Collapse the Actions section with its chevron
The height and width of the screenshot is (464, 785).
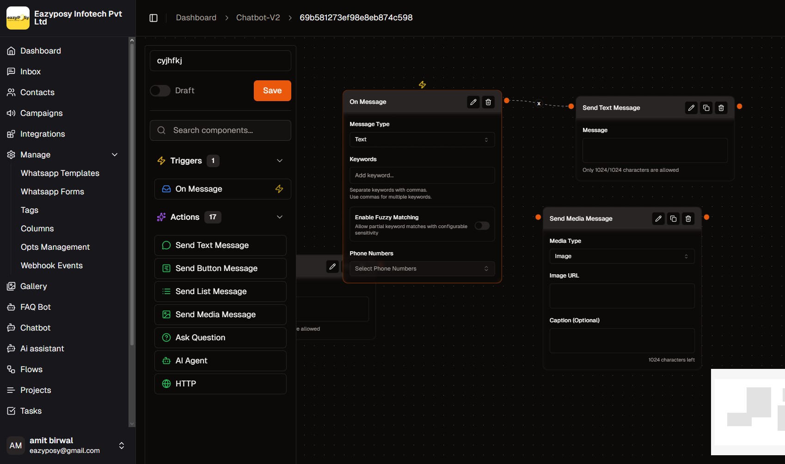point(280,217)
